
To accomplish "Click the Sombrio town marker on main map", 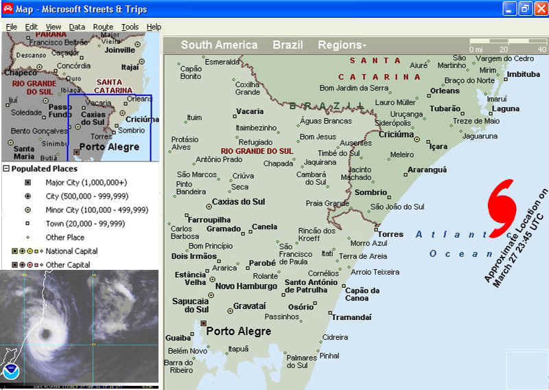I will click(x=388, y=197).
